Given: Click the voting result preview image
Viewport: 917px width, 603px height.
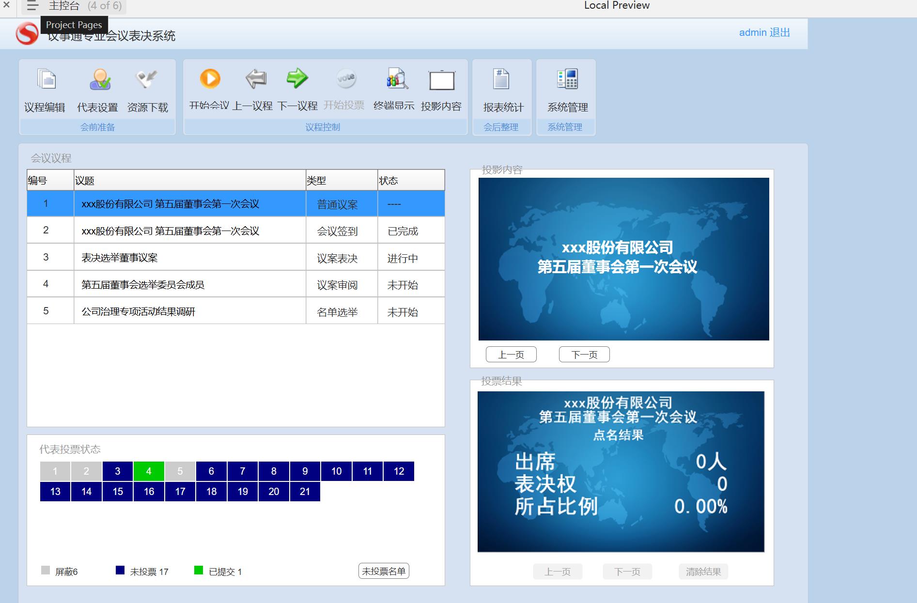Looking at the screenshot, I should (x=621, y=472).
